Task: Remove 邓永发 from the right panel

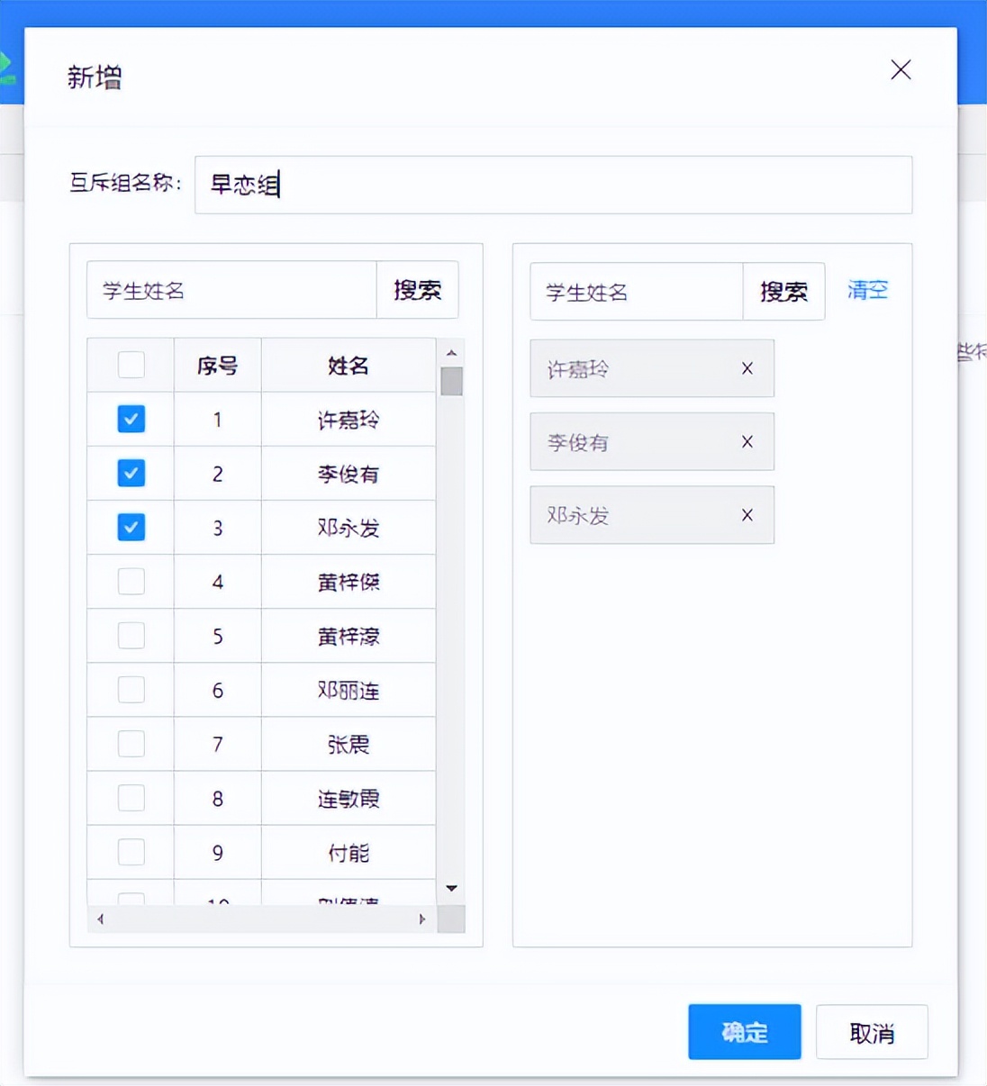Action: [746, 515]
